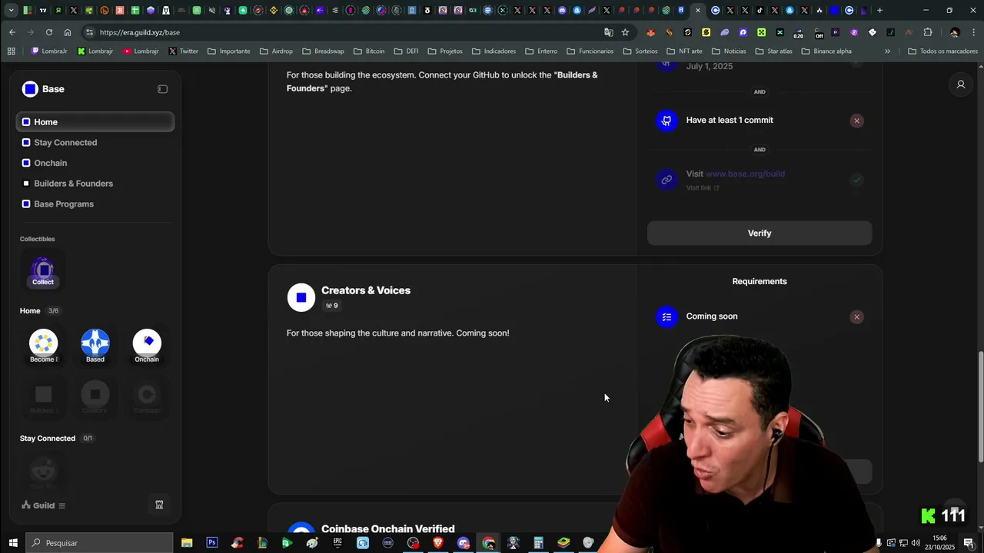The image size is (984, 553).
Task: Open the Epic Games launcher on the taskbar
Action: [x=337, y=543]
